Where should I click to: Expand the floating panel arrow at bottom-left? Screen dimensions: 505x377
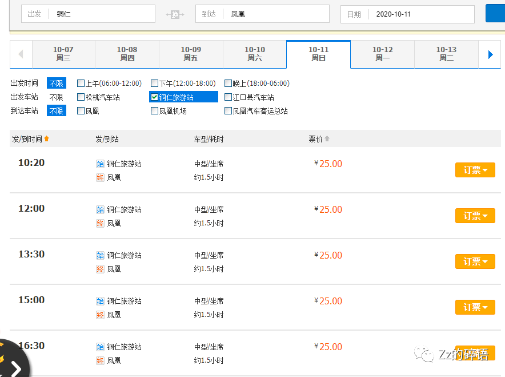coord(15,368)
